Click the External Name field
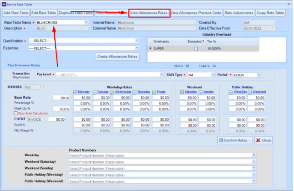The height and width of the screenshot is (191, 294). pyautogui.click(x=157, y=28)
